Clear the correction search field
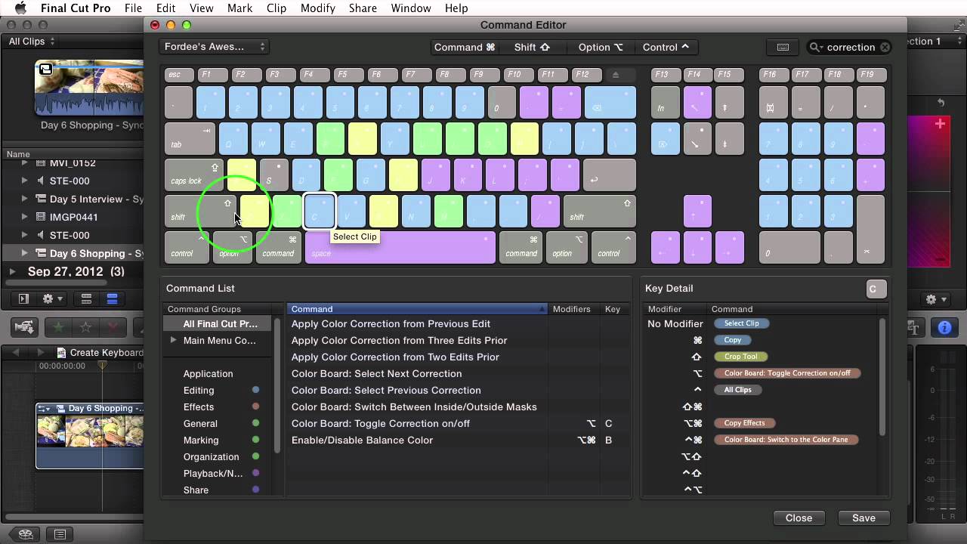The image size is (967, 544). pyautogui.click(x=885, y=47)
